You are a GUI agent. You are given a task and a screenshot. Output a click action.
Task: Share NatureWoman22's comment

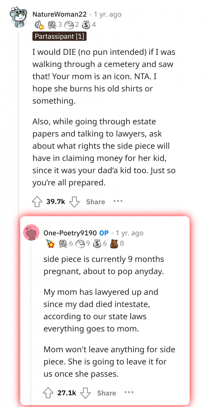point(95,202)
